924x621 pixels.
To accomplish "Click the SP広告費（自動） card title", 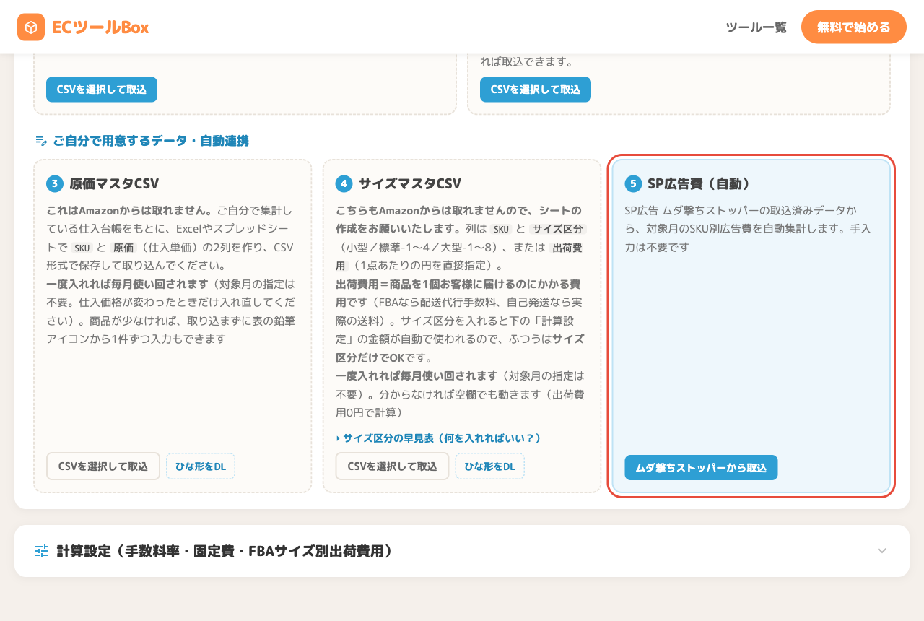I will click(699, 183).
